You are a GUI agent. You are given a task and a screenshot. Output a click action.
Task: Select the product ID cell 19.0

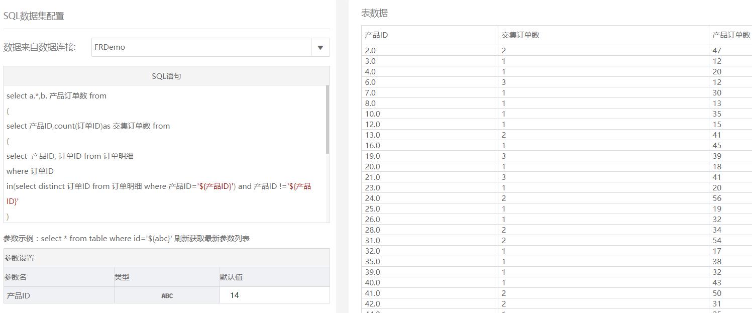point(429,156)
